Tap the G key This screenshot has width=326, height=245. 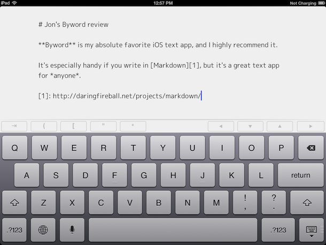tap(144, 175)
